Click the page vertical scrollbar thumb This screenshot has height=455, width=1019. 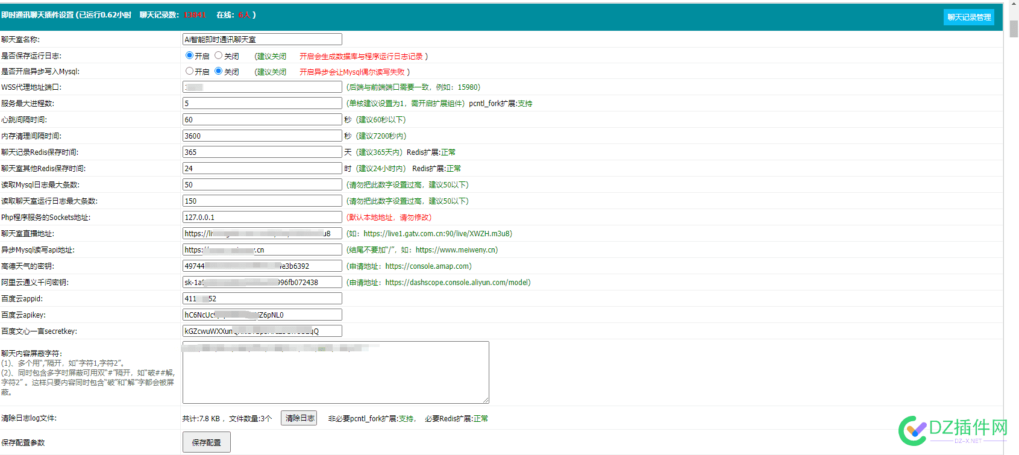click(1014, 28)
